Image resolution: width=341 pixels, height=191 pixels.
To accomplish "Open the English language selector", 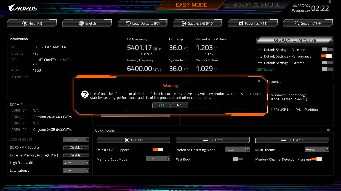I will pyautogui.click(x=87, y=23).
